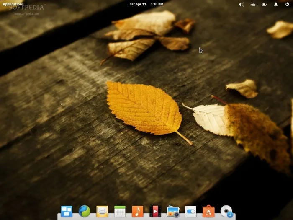Launch the Music player from dock
This screenshot has height=220, width=293.
pyautogui.click(x=137, y=211)
